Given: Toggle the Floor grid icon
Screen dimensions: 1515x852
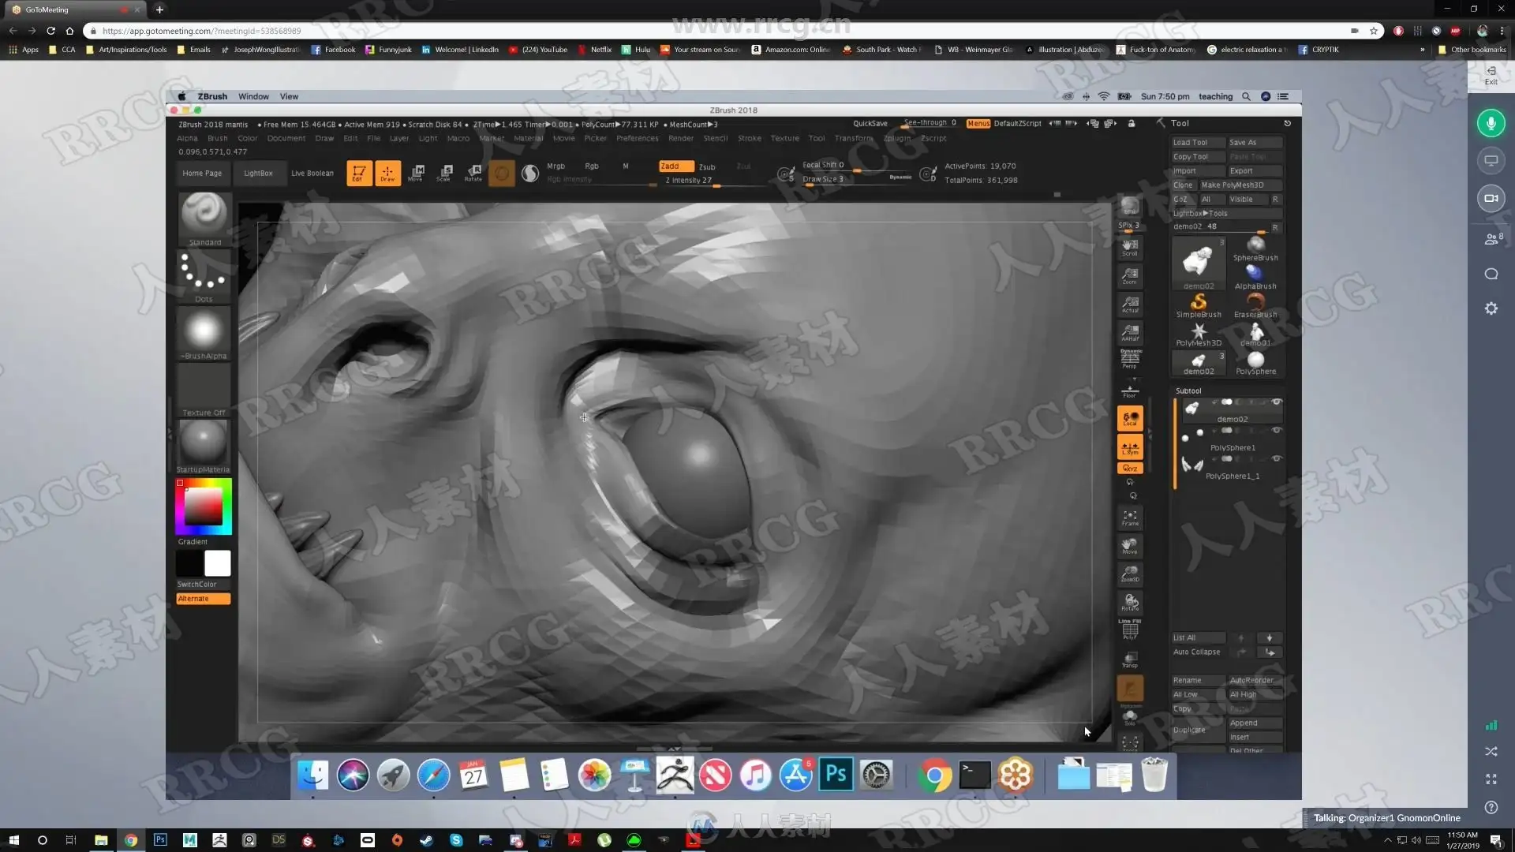Looking at the screenshot, I should click(x=1130, y=390).
